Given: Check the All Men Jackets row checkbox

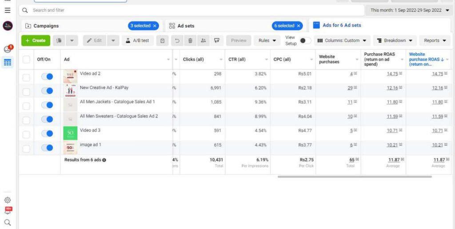Looking at the screenshot, I should [26, 106].
